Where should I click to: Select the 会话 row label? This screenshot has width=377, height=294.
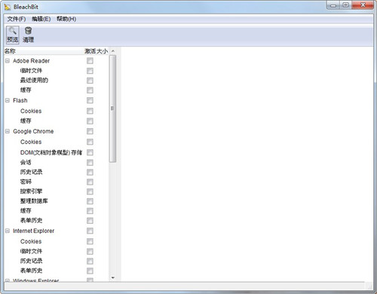(26, 162)
